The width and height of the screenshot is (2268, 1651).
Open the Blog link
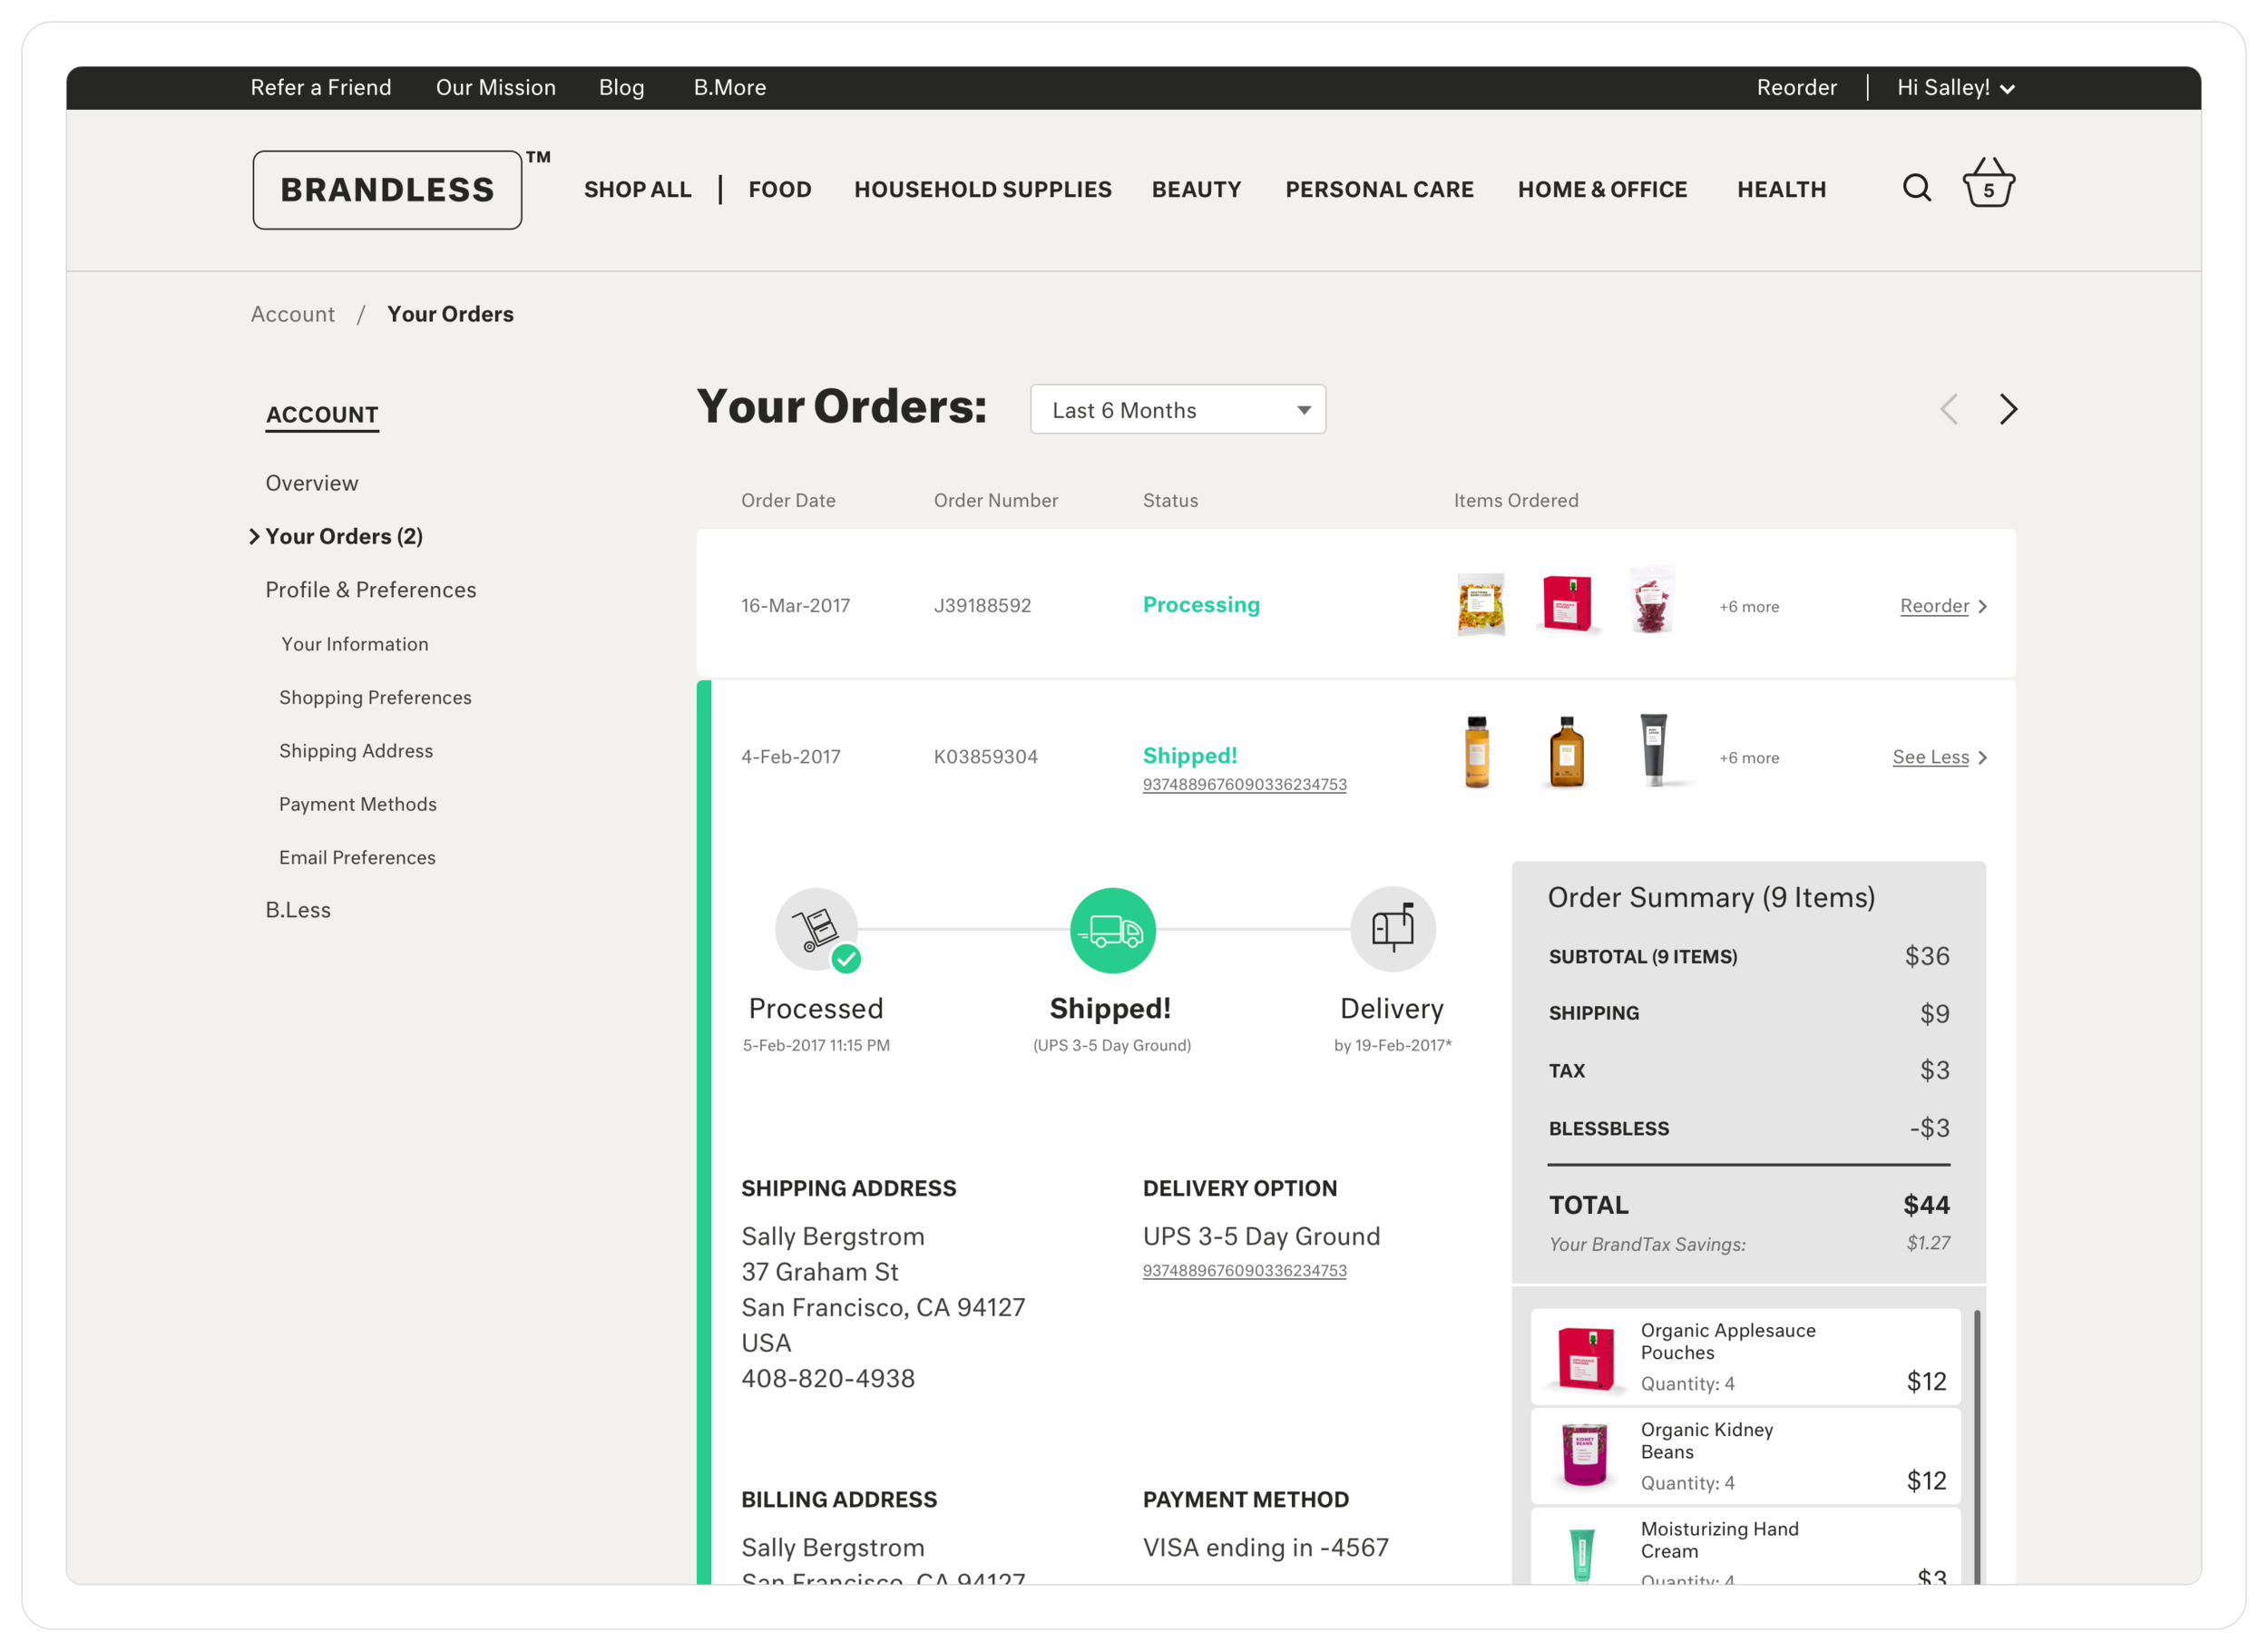point(621,88)
